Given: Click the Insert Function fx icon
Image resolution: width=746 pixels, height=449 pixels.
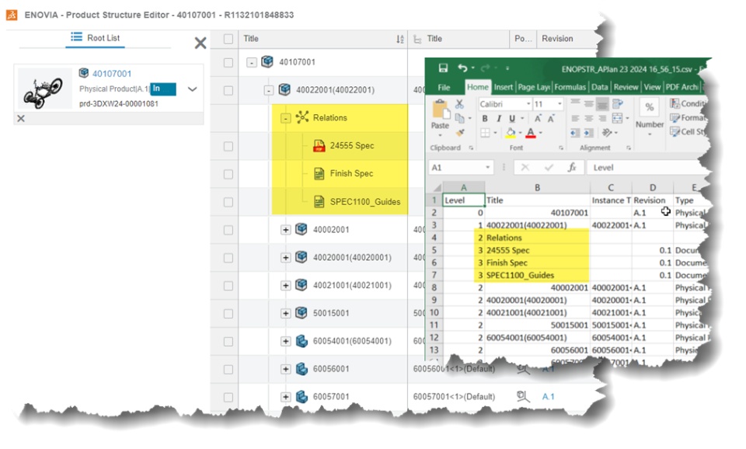Looking at the screenshot, I should pos(572,168).
